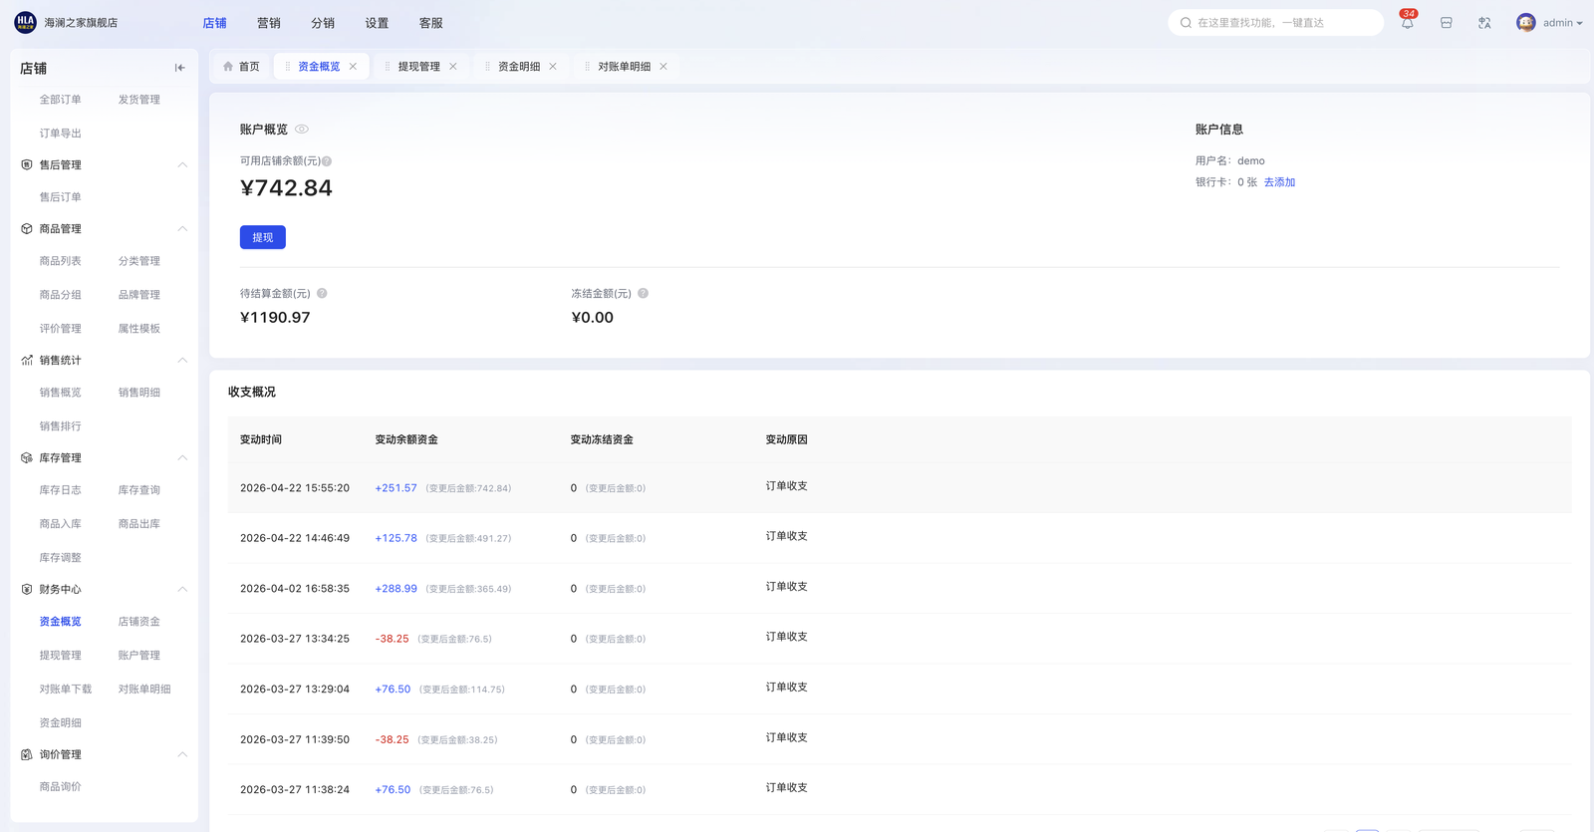
Task: Click the blue 提现 button
Action: tap(262, 237)
